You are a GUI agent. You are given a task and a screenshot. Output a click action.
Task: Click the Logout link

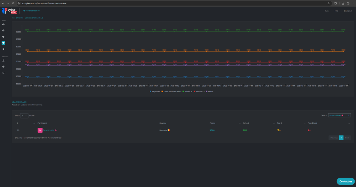click(x=348, y=11)
